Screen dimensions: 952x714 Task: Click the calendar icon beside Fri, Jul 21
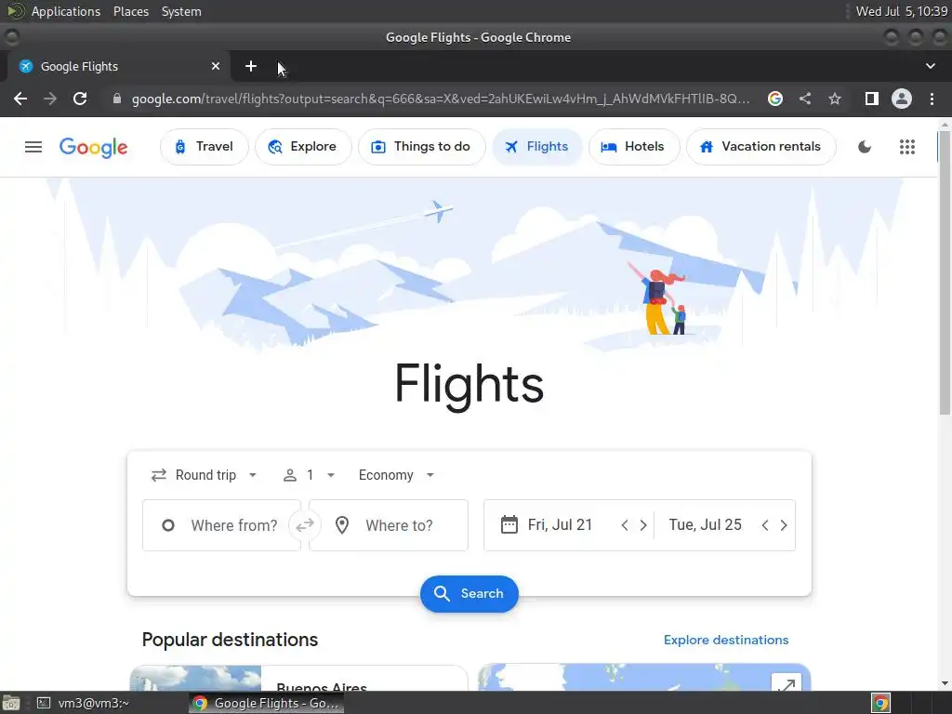tap(509, 524)
